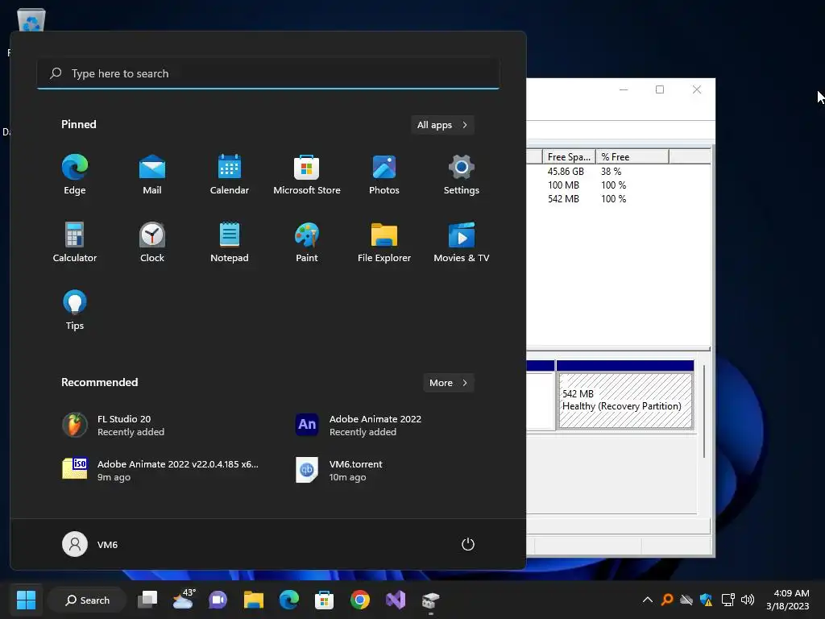Focus the Type here to search field

tap(268, 73)
